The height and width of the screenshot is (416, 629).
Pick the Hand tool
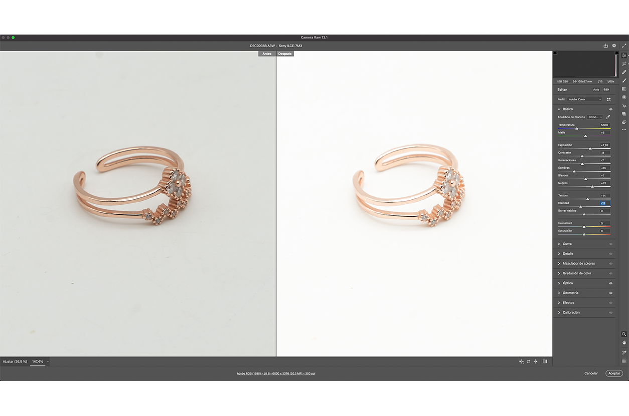point(624,343)
